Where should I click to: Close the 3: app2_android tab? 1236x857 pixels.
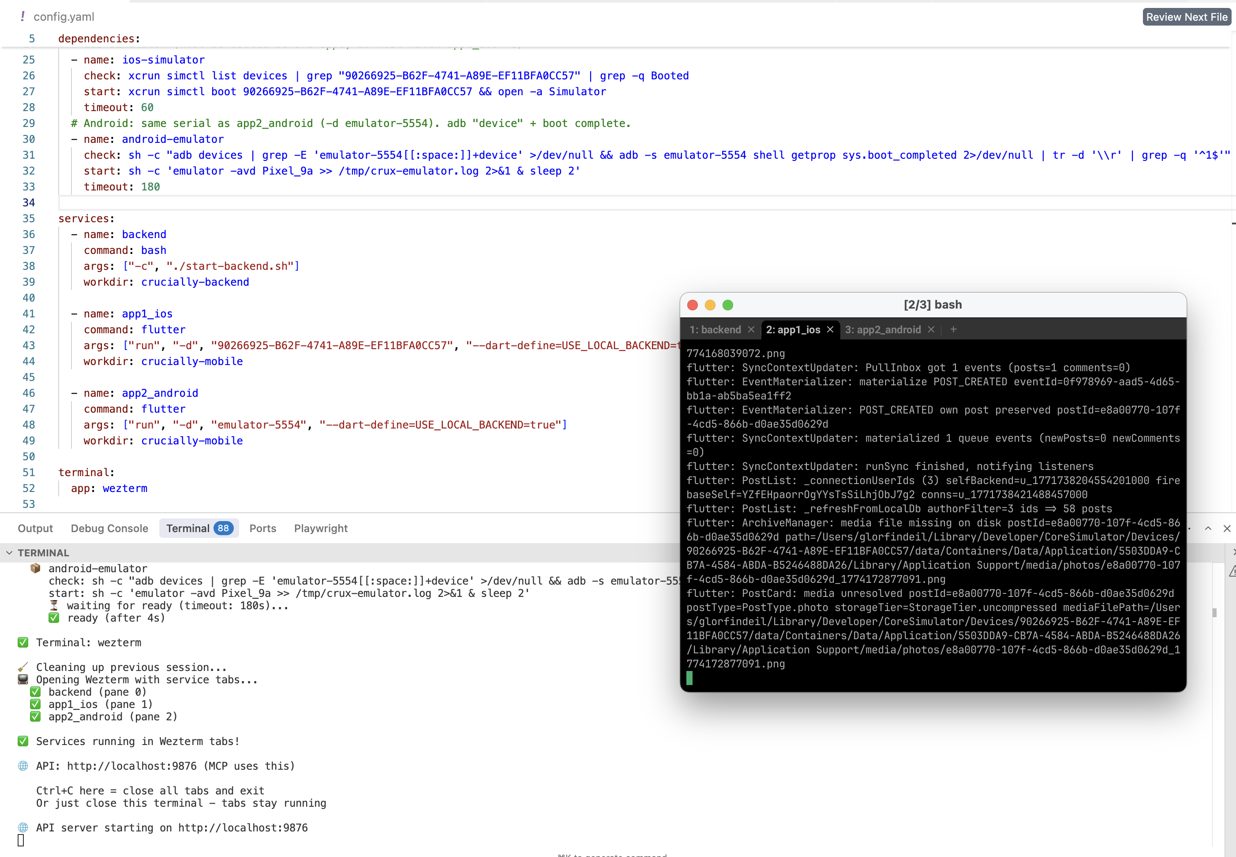(x=931, y=330)
